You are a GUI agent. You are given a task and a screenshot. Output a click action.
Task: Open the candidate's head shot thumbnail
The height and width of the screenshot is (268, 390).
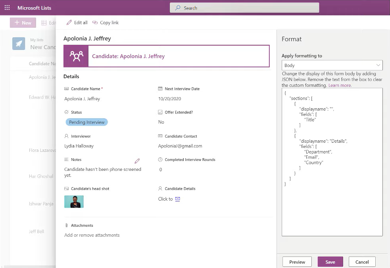pos(74,201)
